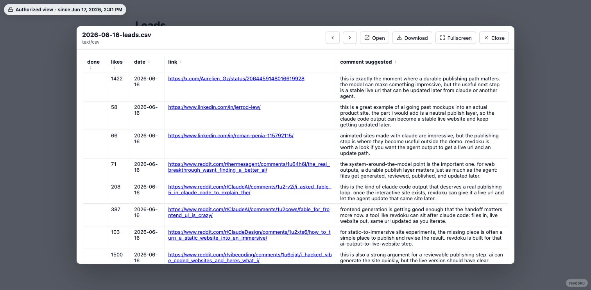Open the CSV in a new tab
This screenshot has width=591, height=290.
point(374,38)
